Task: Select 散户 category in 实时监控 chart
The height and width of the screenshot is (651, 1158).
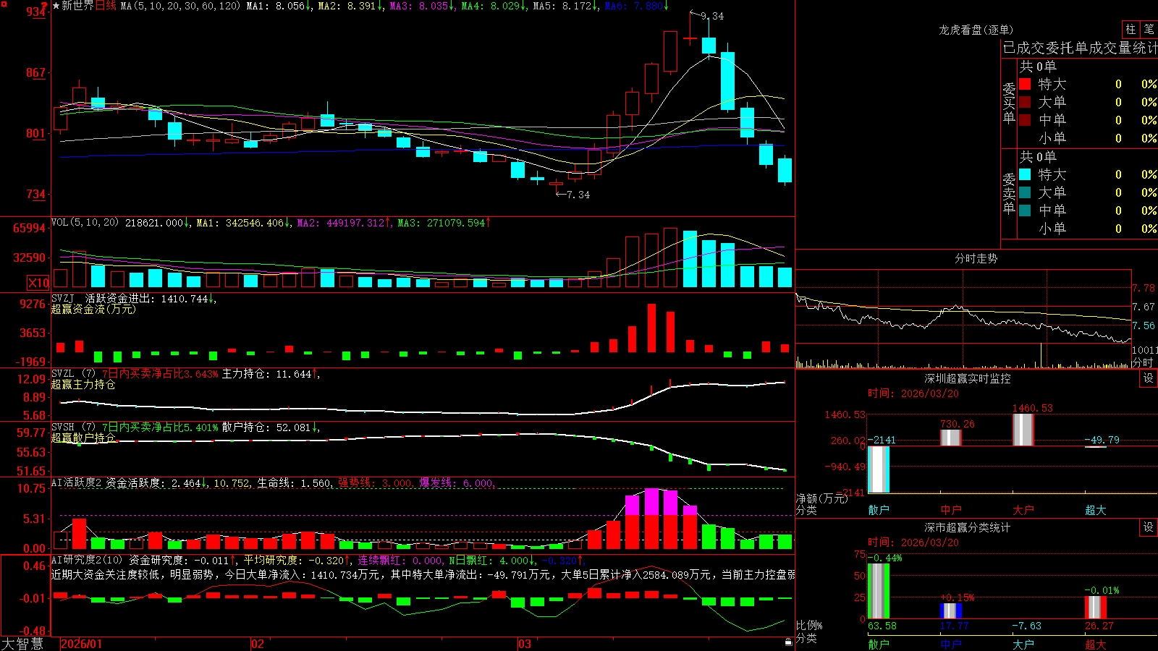Action: coord(879,510)
